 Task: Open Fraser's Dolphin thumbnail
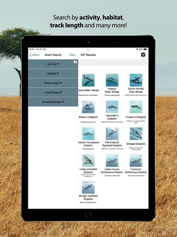[136, 107]
